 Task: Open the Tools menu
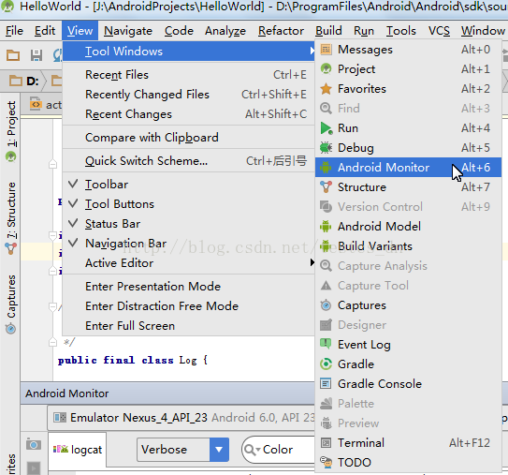(400, 31)
